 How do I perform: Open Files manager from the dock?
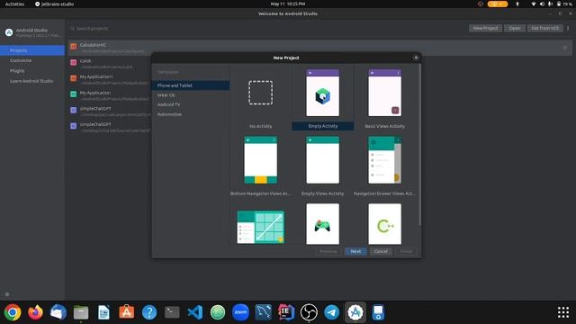pos(81,312)
